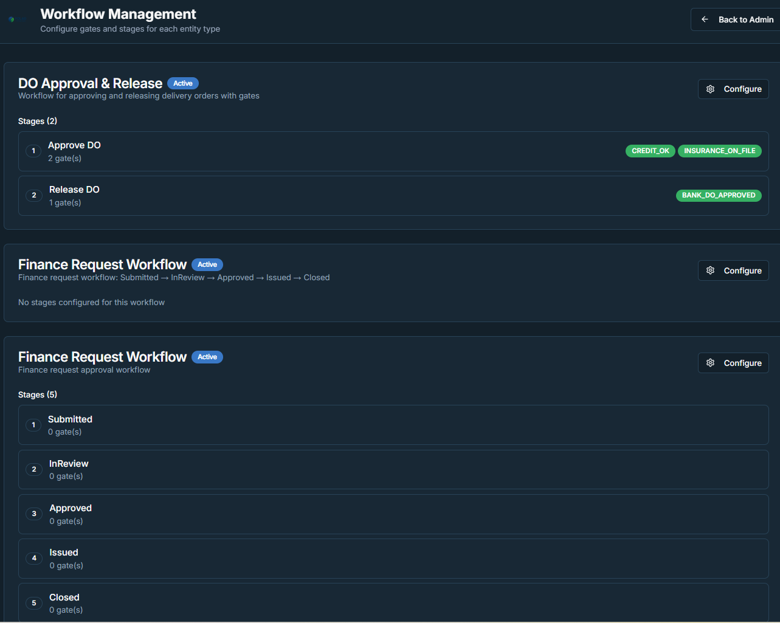This screenshot has height=623, width=780.
Task: Click stage number 1 circle beside Approve DO
Action: pyautogui.click(x=33, y=151)
